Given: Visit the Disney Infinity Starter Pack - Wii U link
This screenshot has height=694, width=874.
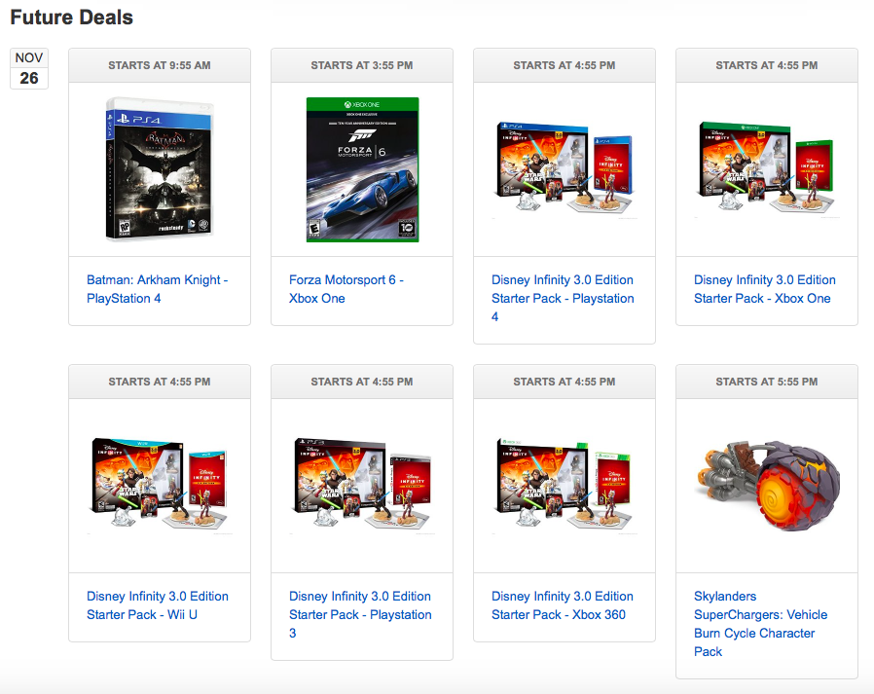Looking at the screenshot, I should tap(158, 605).
